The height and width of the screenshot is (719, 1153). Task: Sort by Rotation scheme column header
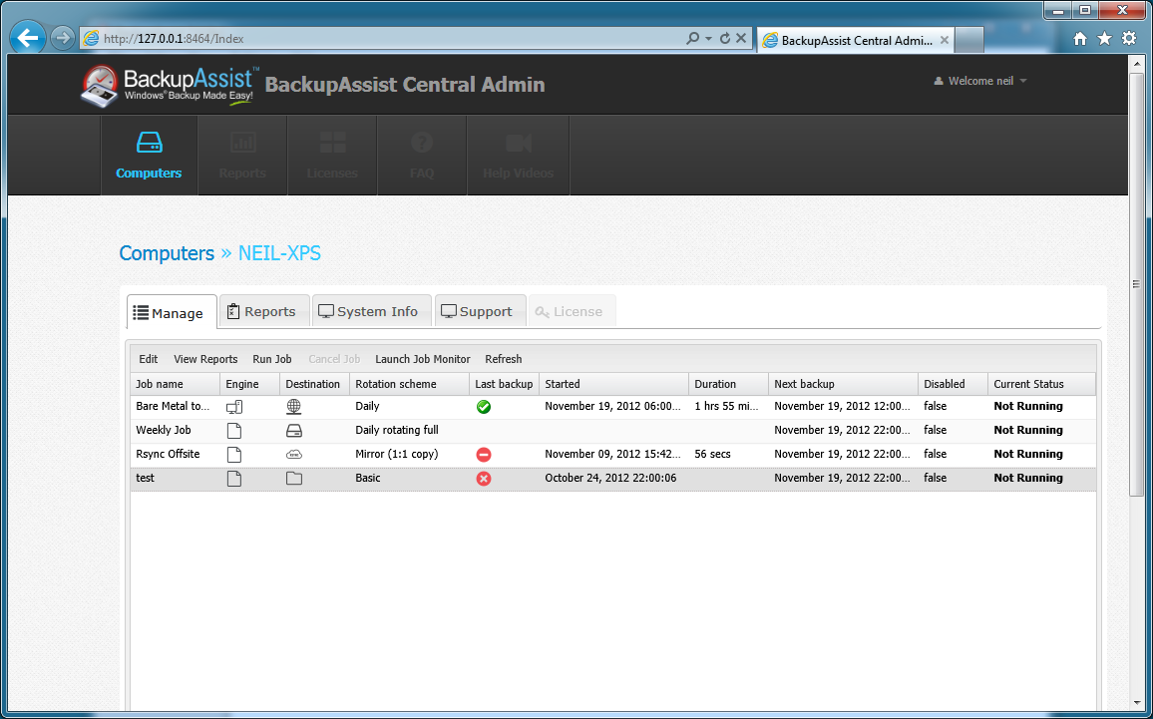tap(410, 384)
